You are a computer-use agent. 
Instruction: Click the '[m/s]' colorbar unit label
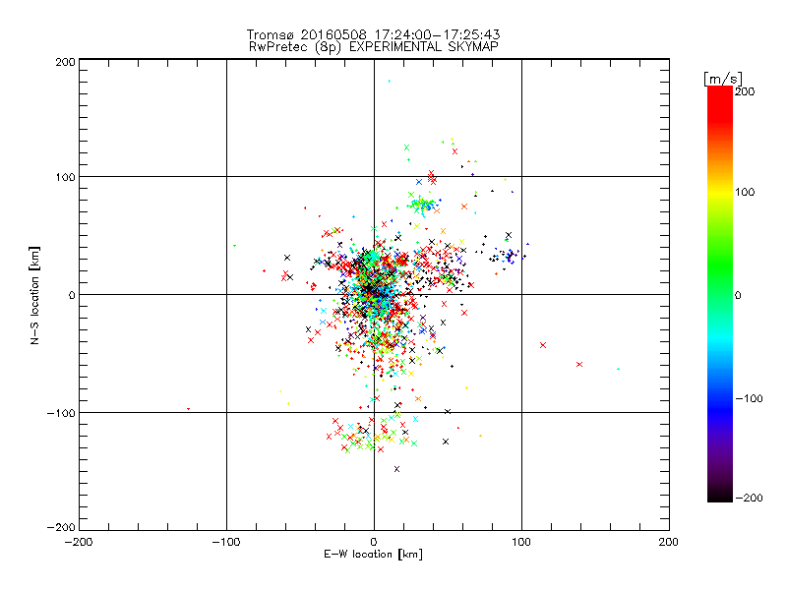pyautogui.click(x=723, y=79)
